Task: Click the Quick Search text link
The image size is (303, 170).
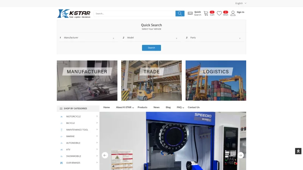Action: [198, 13]
